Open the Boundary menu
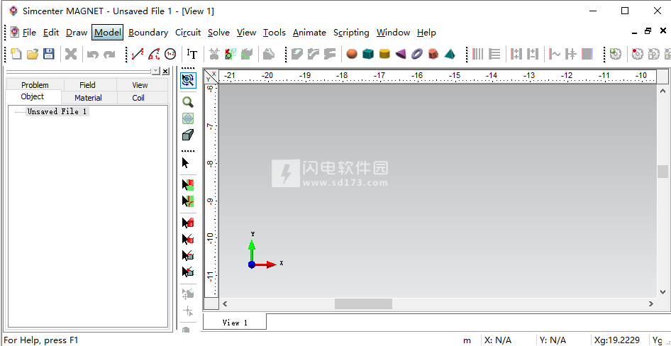 click(148, 33)
